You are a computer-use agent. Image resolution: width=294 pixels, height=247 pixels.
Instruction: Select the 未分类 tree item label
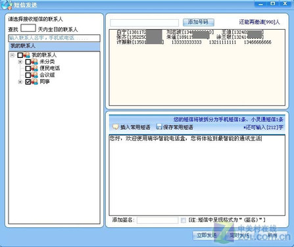(47, 62)
